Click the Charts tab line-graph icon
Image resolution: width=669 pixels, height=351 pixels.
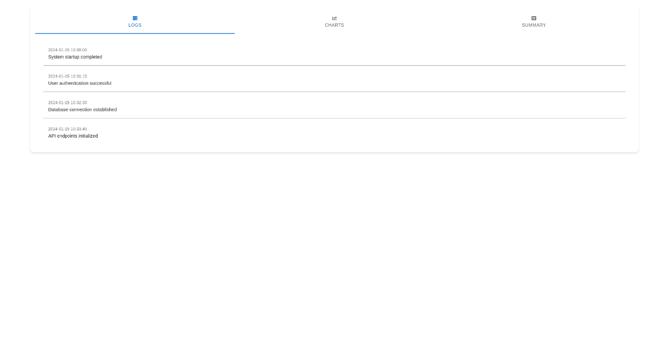(x=334, y=18)
